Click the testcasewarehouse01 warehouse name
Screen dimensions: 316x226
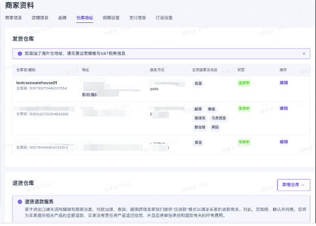click(x=37, y=83)
